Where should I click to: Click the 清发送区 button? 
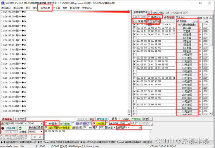tap(102, 119)
